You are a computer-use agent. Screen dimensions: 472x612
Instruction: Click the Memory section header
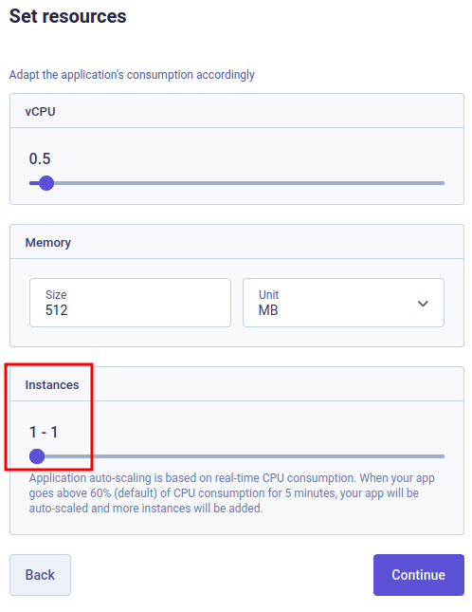(48, 243)
